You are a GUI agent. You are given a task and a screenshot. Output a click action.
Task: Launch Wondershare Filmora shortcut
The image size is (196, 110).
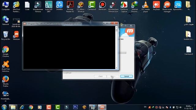(38, 7)
